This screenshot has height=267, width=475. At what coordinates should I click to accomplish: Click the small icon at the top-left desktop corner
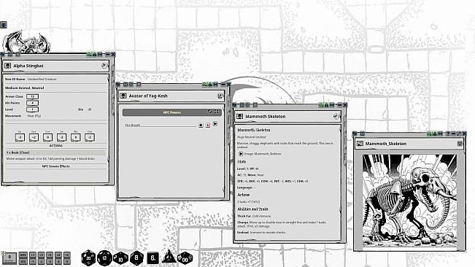pos(4,25)
